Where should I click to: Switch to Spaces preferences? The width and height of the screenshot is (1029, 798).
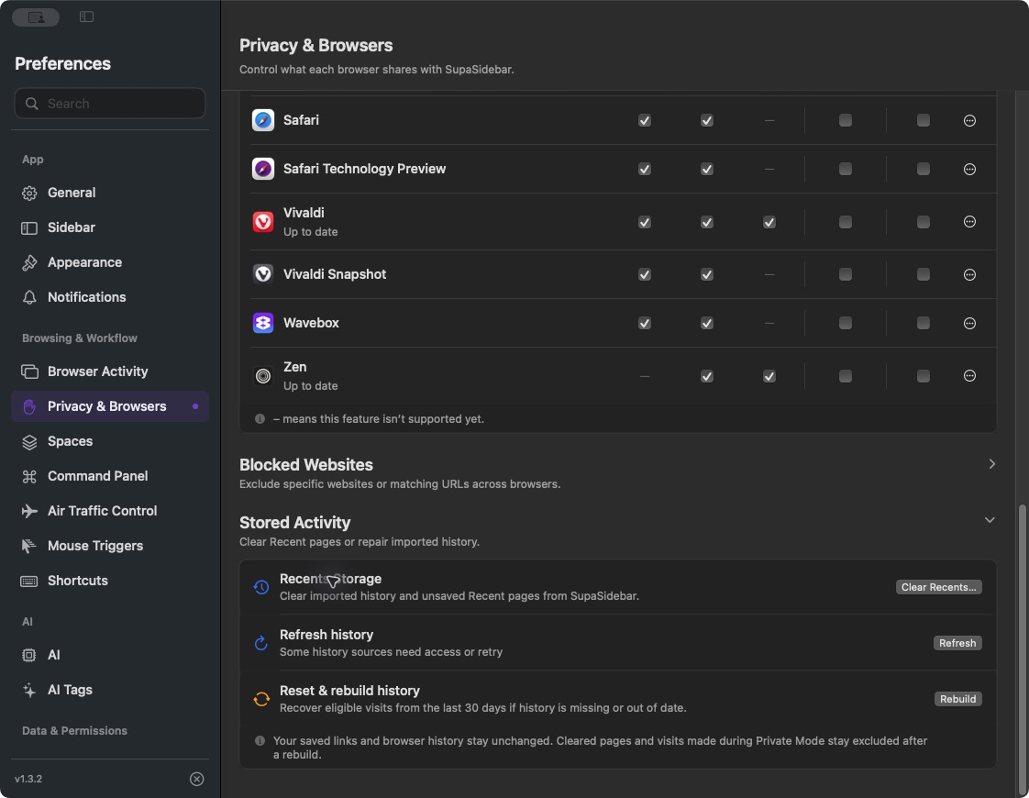click(109, 442)
